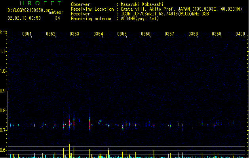Viewport: 249px width, 158px height.
Task: Click the tallest yellow intensity spike near 0353
Action: point(69,150)
